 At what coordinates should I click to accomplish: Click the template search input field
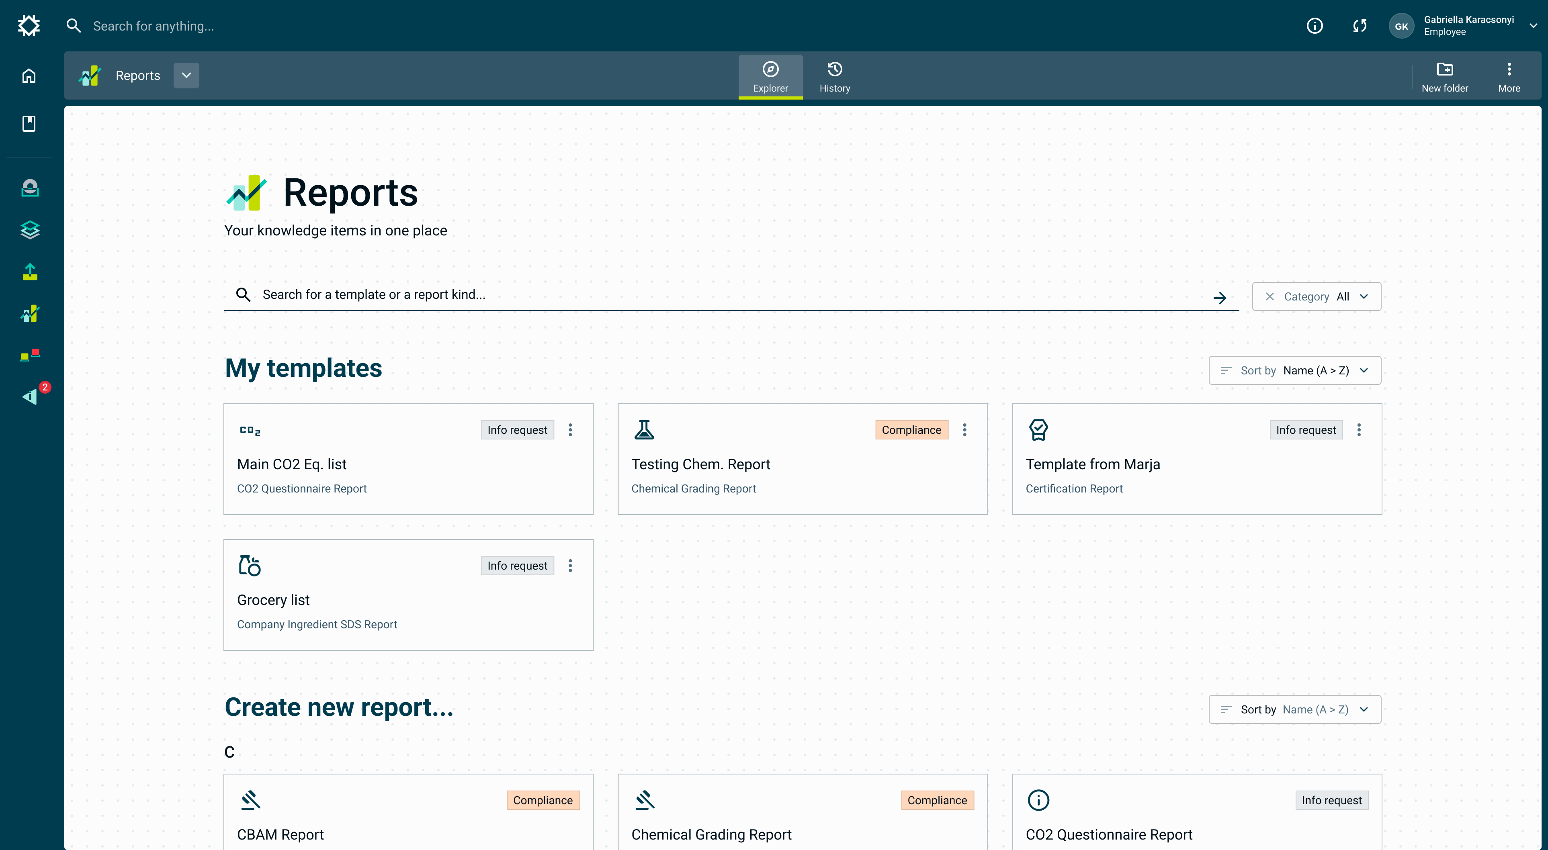721,295
